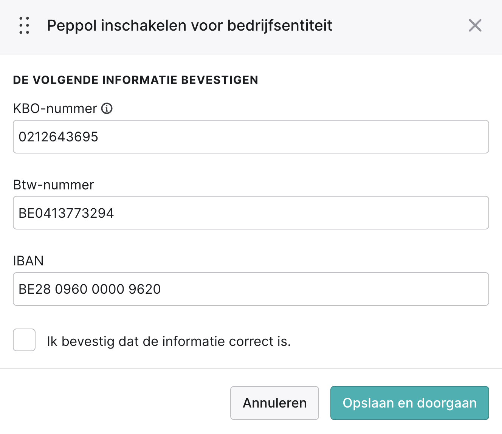Focus the IBAN input field
The height and width of the screenshot is (434, 502).
[x=251, y=289]
